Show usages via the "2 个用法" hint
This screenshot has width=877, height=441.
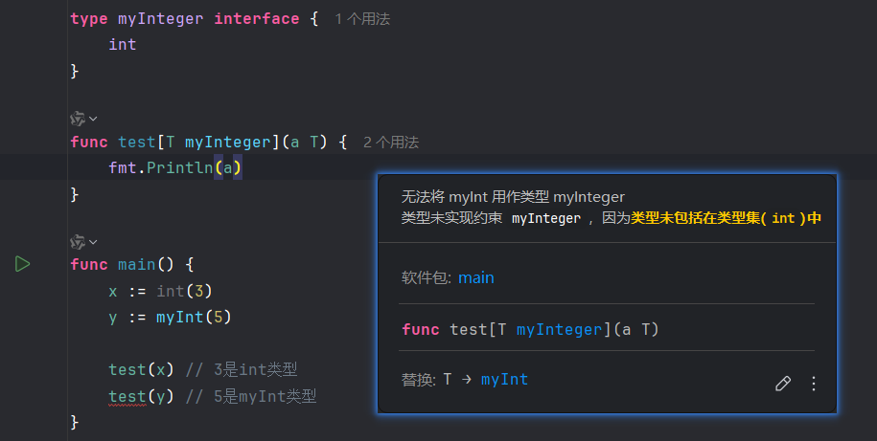pos(391,143)
